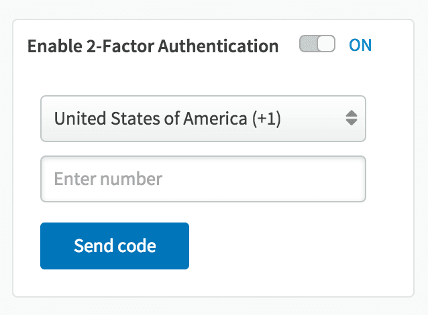Click the gray track of the toggle
Screen dimensions: 428x315
tap(308, 46)
